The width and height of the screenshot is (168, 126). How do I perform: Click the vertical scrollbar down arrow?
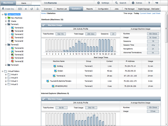coord(166,124)
